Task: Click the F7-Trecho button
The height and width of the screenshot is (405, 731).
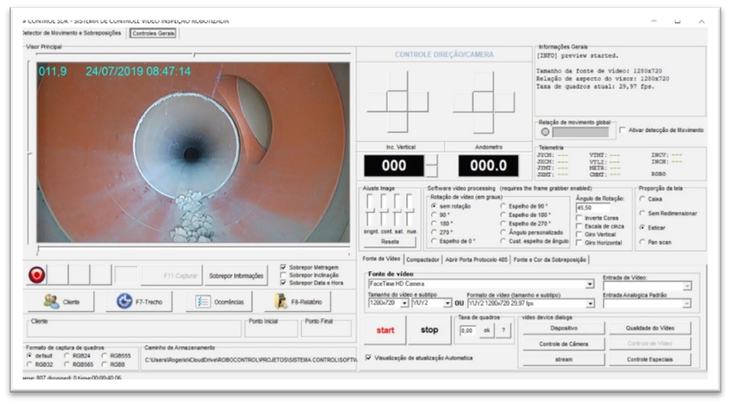Action: tap(139, 301)
